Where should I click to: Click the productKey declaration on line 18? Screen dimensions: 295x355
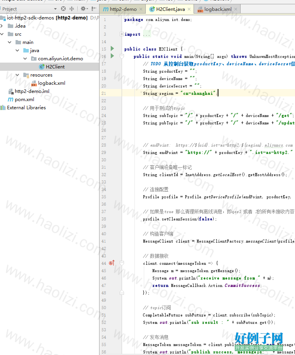(x=170, y=71)
